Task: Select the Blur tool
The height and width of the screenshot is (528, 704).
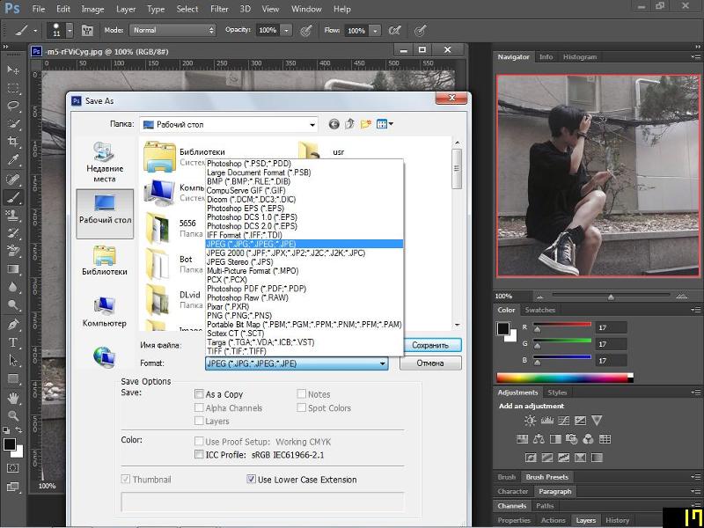Action: tap(13, 287)
